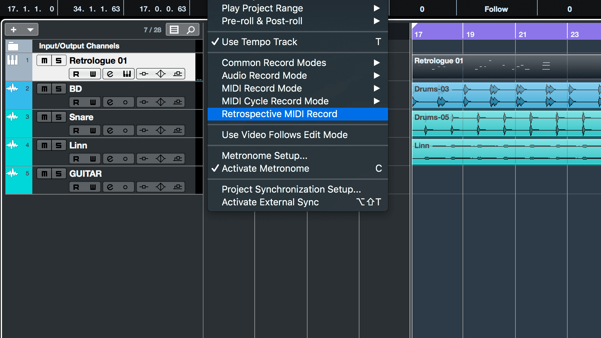Click the Snare track pan diamond icon

pos(161,130)
